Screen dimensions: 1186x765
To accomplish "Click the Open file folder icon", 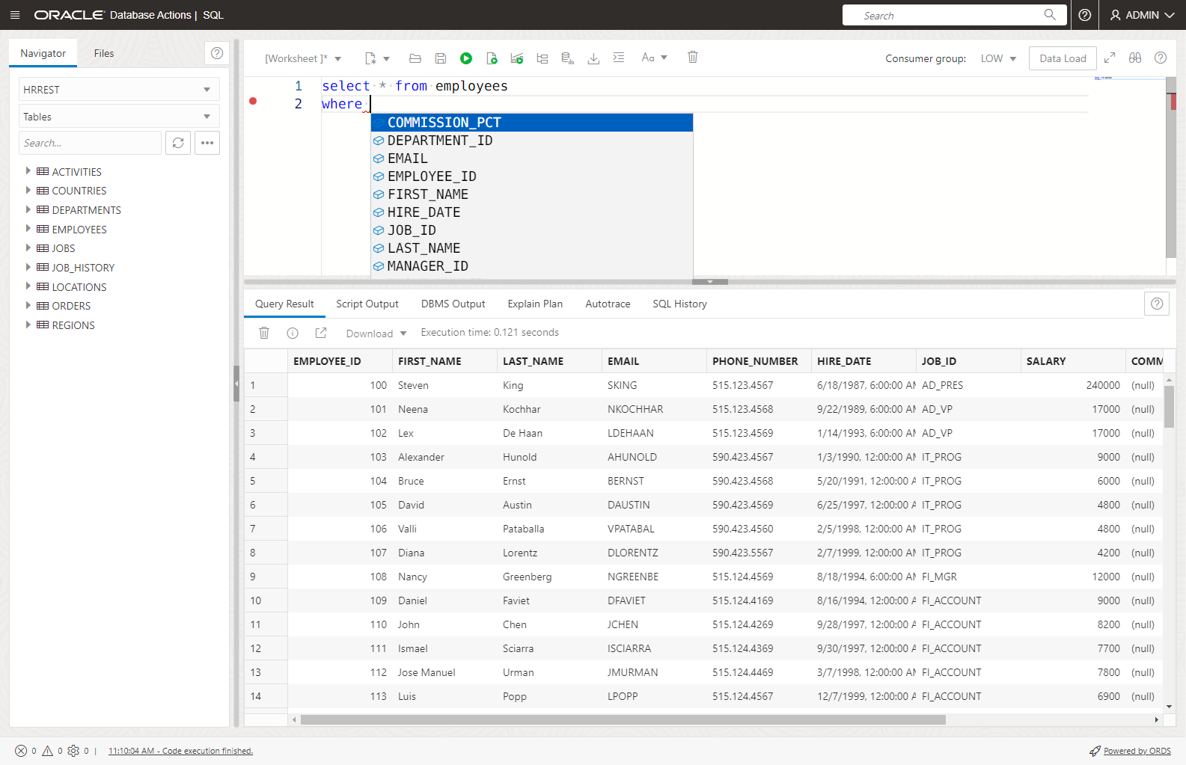I will [x=415, y=58].
